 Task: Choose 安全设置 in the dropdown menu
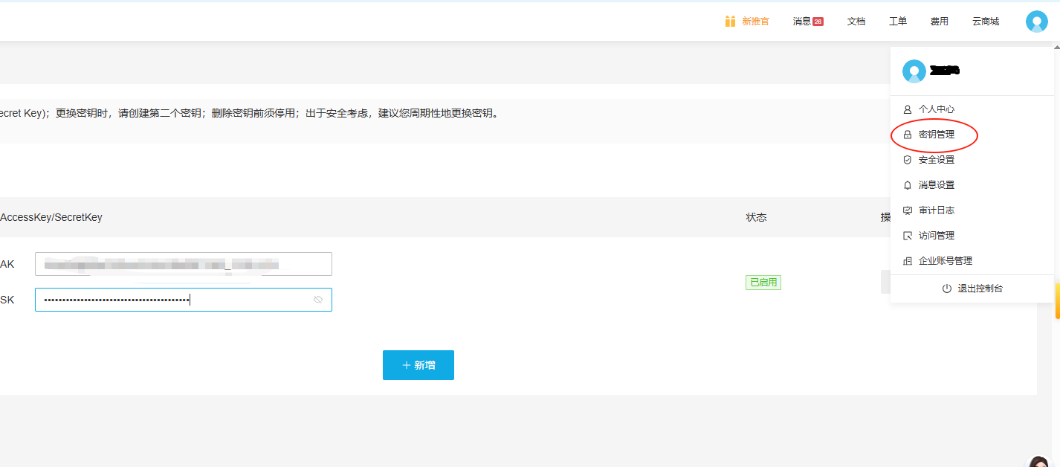point(936,159)
